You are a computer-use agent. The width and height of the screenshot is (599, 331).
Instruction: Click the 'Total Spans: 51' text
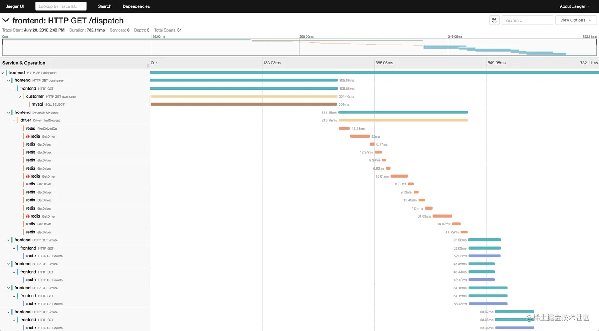168,30
